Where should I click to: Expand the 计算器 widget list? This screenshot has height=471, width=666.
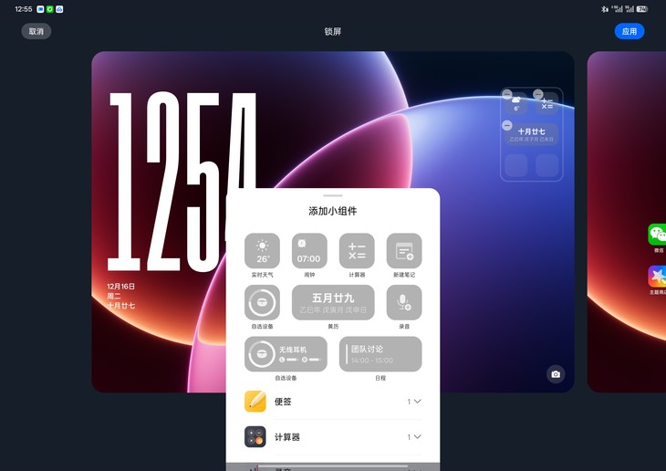(417, 437)
